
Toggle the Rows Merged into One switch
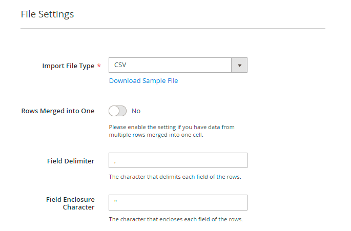[x=117, y=111]
